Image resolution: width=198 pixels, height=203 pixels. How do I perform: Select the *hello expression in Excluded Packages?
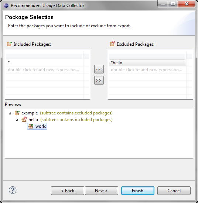(x=147, y=63)
